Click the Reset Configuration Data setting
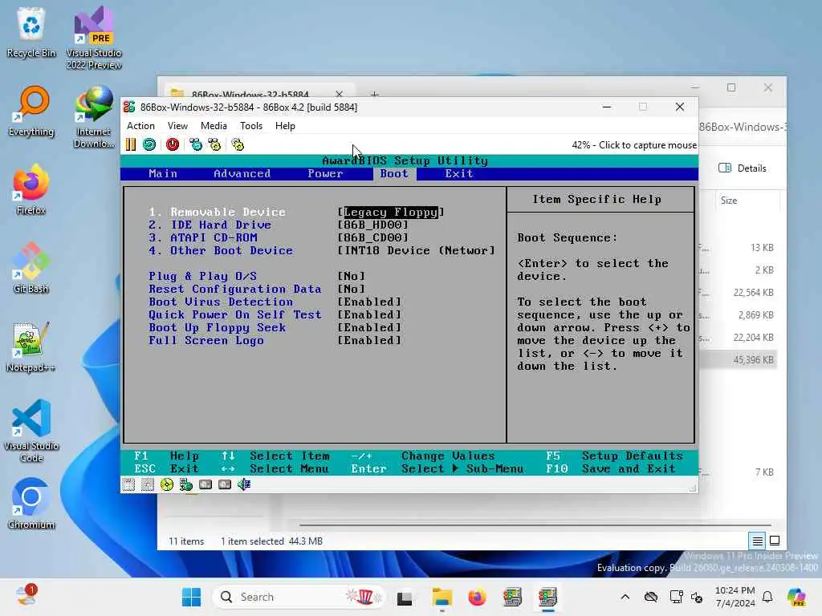 coord(235,289)
